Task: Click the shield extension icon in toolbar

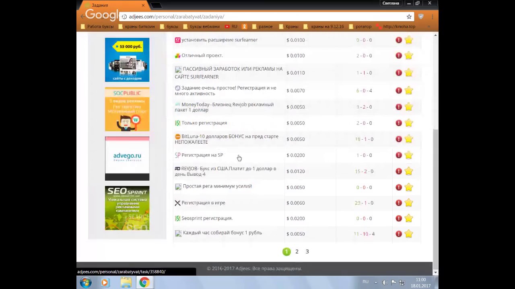Action: [x=421, y=17]
